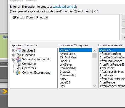Screen dimensions: 125x108
Task: Select the Services2 form icon
Action: point(19,50)
